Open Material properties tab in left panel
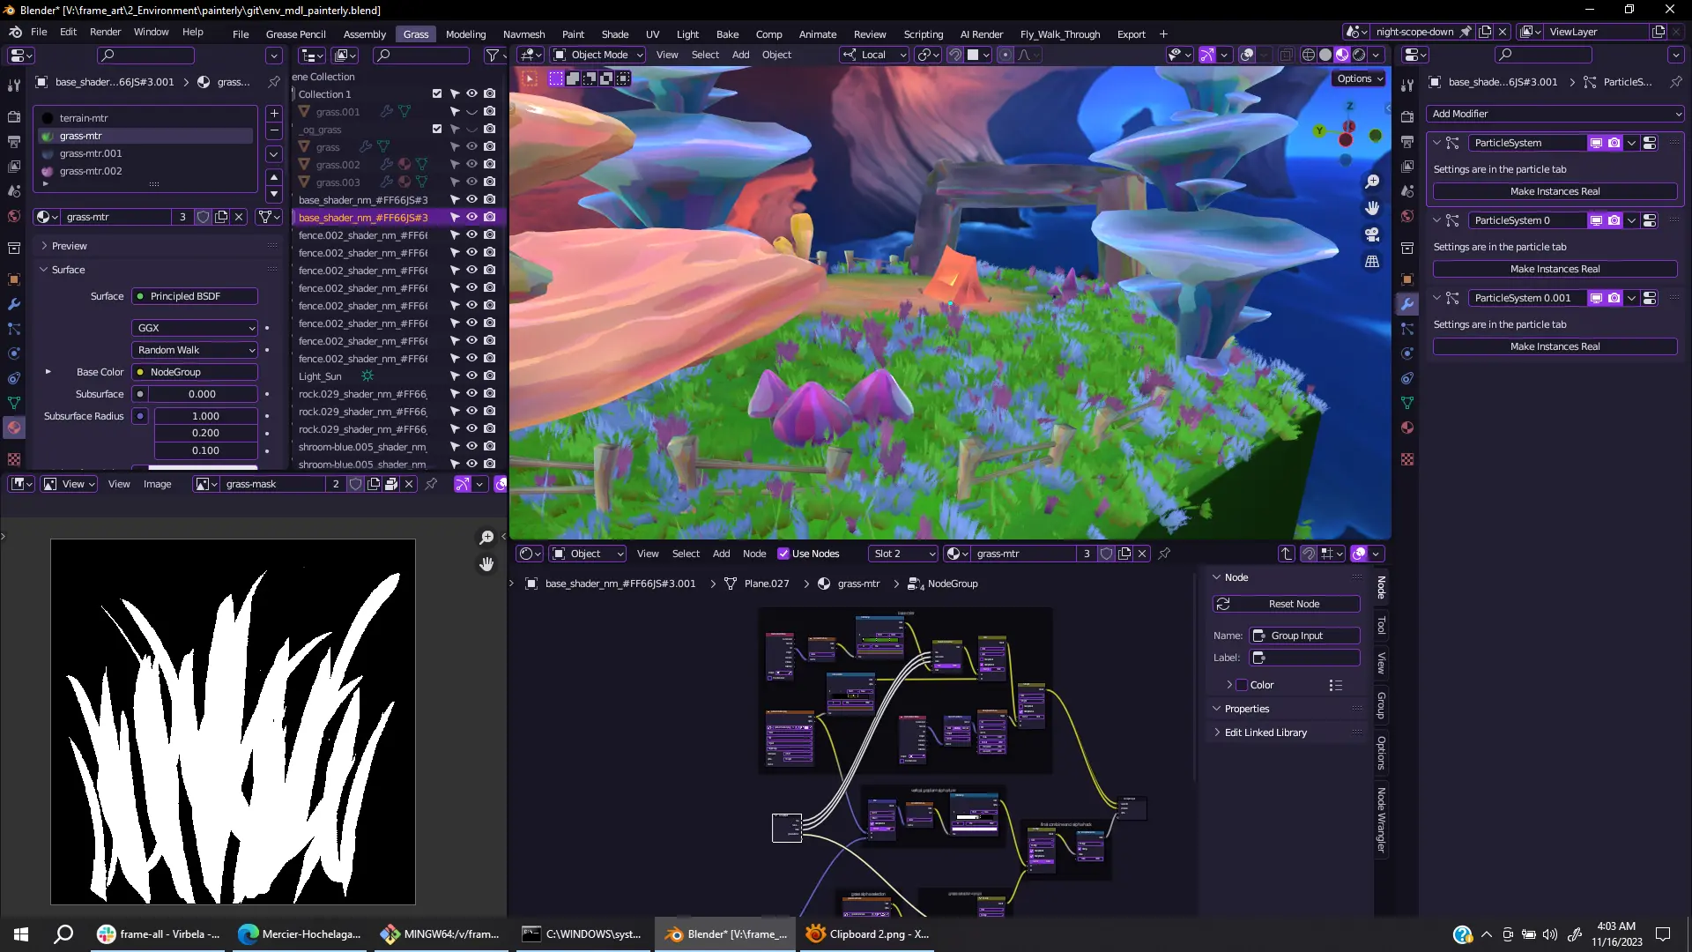Image resolution: width=1692 pixels, height=952 pixels. click(14, 428)
